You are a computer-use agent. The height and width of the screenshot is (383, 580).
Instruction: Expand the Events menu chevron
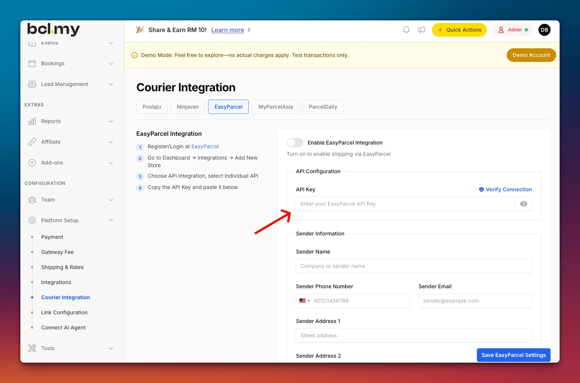tap(111, 43)
